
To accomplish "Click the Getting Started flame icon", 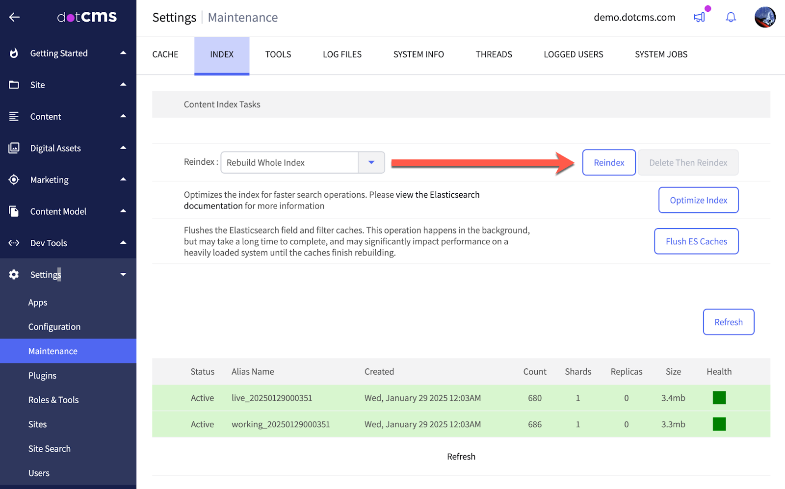I will [14, 53].
